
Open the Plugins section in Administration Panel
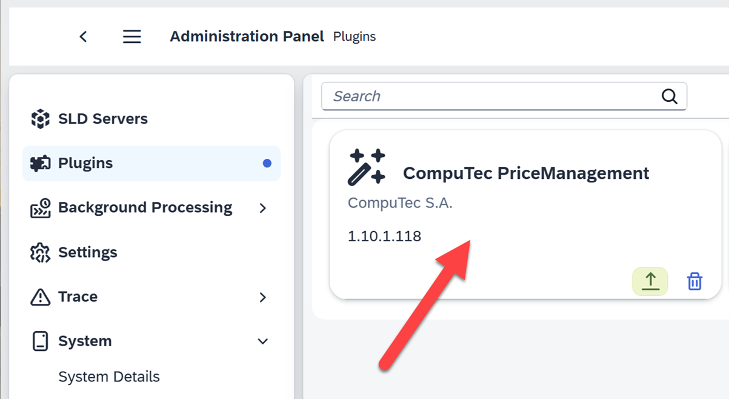pos(85,163)
